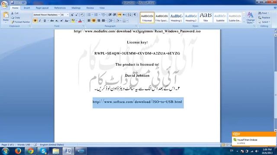Expand the styles gallery

[x=244, y=22]
